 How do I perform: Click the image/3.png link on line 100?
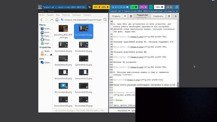coord(137,57)
